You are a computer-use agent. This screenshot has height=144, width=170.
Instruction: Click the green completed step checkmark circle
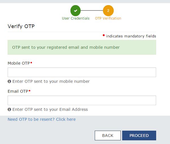pyautogui.click(x=76, y=11)
